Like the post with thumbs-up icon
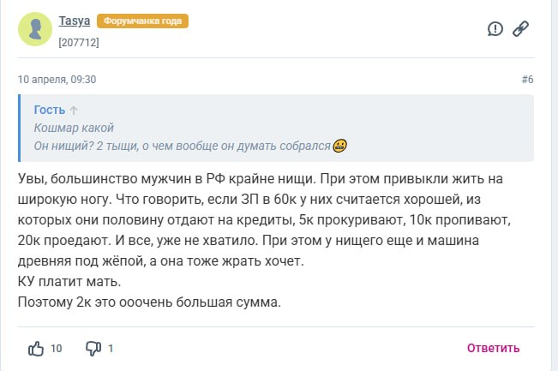The width and height of the screenshot is (558, 371). click(36, 349)
